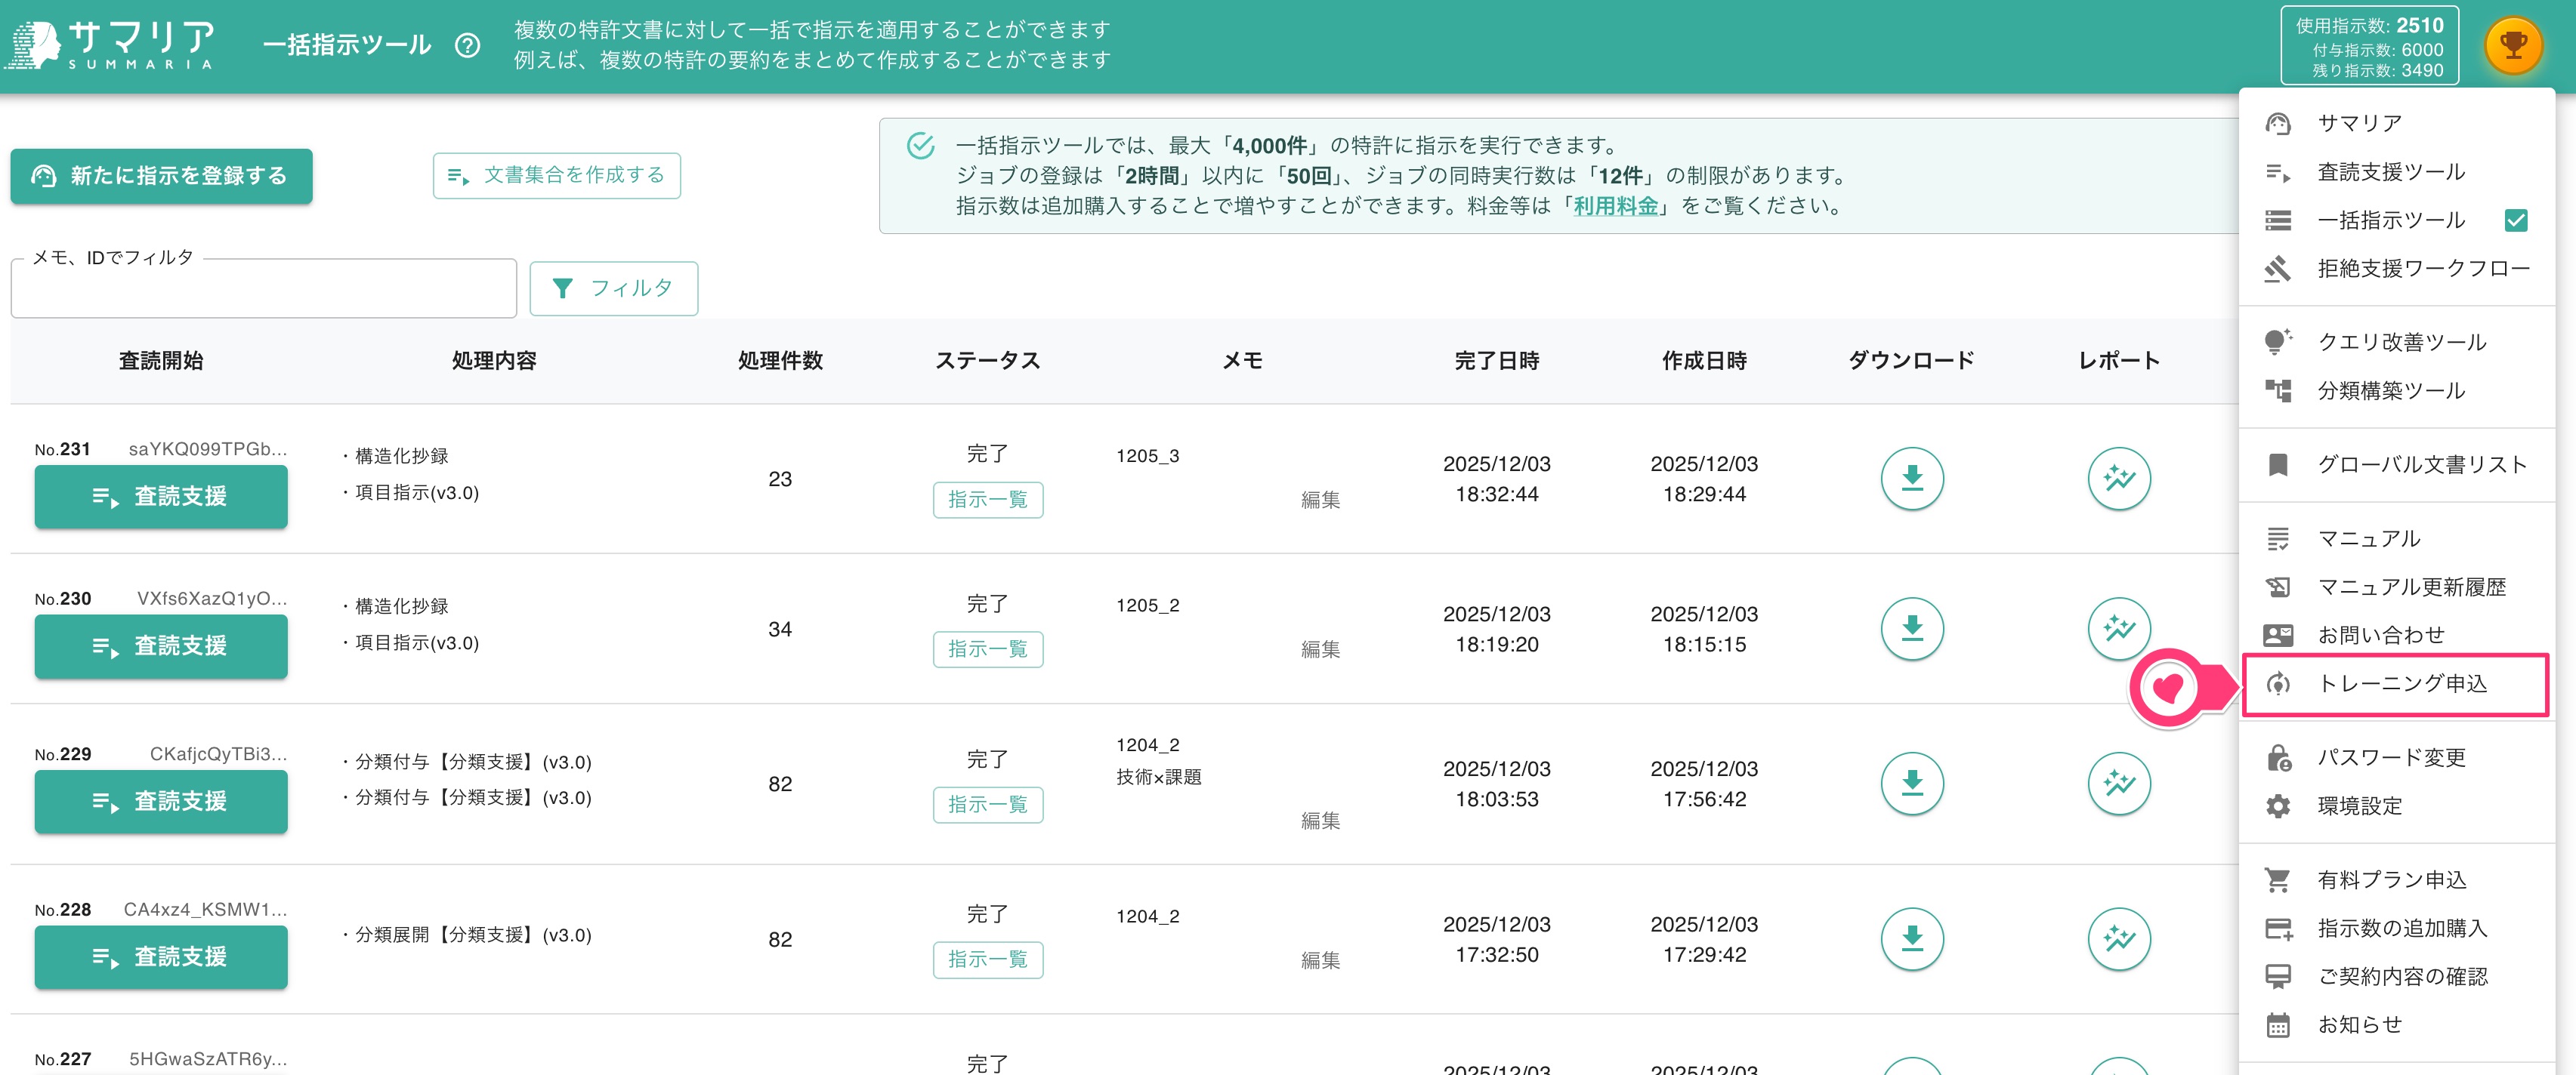Click 査読支援 button for No.230

161,646
